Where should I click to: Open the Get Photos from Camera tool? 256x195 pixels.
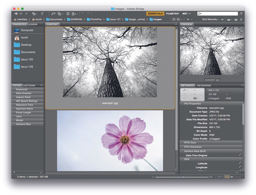coord(53,14)
